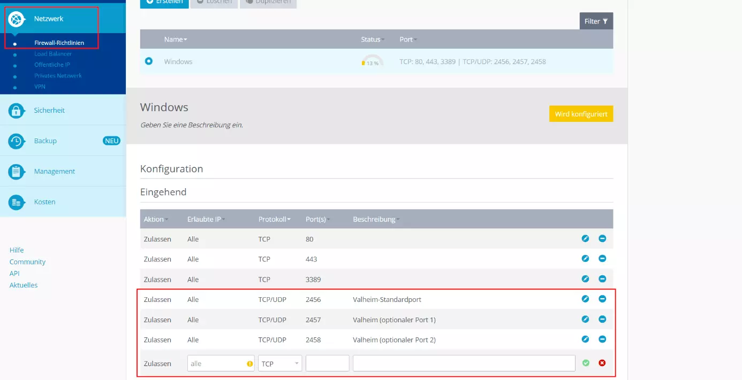
Task: Remove the Valheim-Standardport rule minus icon
Action: pyautogui.click(x=602, y=299)
